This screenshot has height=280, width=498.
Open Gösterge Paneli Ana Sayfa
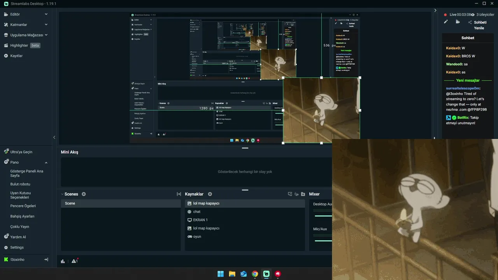[27, 173]
